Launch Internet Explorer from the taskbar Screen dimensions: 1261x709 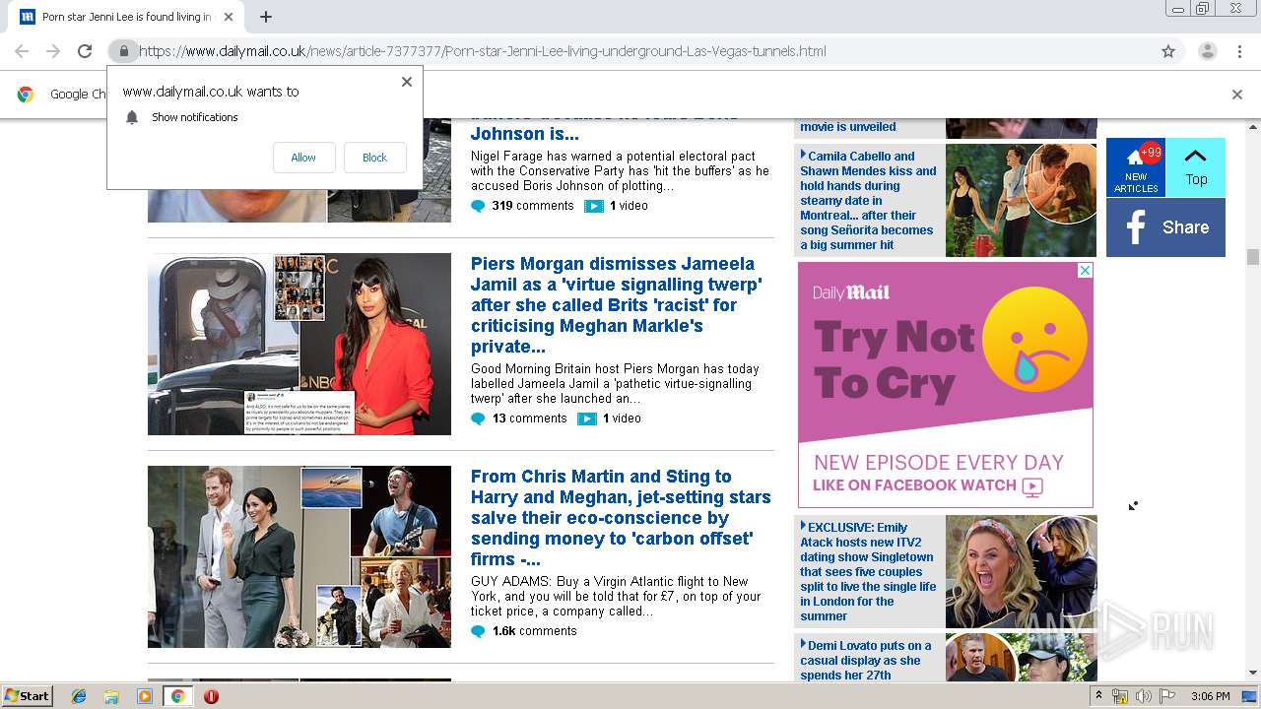tap(79, 696)
